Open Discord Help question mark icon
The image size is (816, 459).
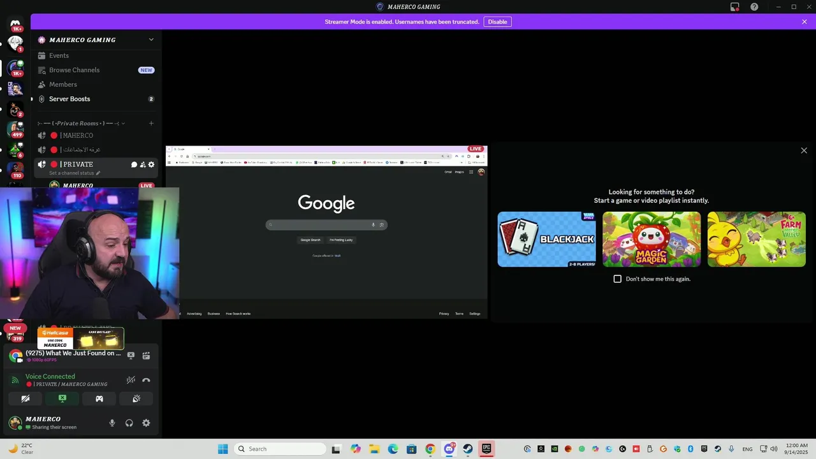754,7
